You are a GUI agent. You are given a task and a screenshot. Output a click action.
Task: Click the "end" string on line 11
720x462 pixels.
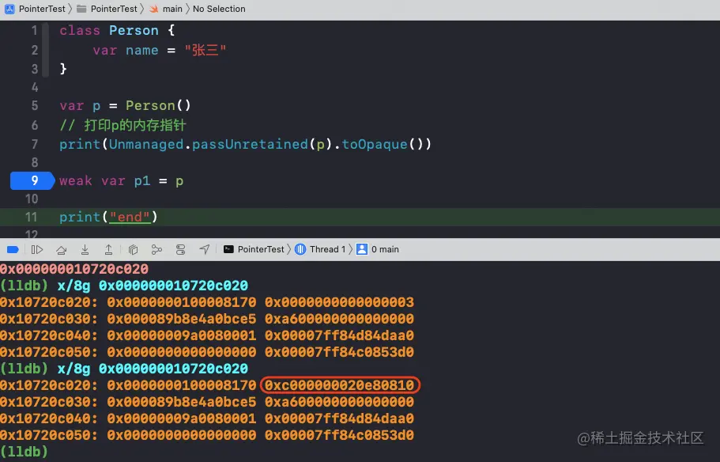coord(130,217)
